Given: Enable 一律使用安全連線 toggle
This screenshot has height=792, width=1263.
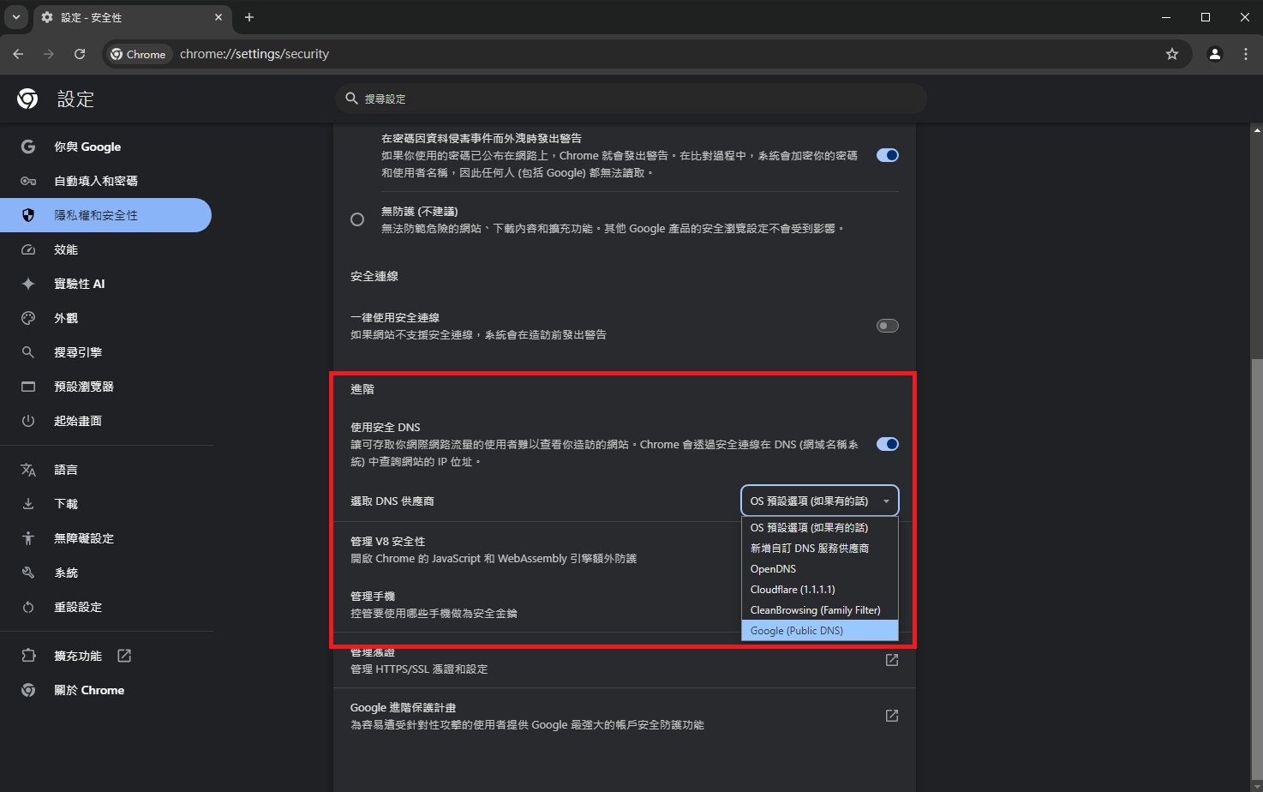Looking at the screenshot, I should tap(888, 326).
